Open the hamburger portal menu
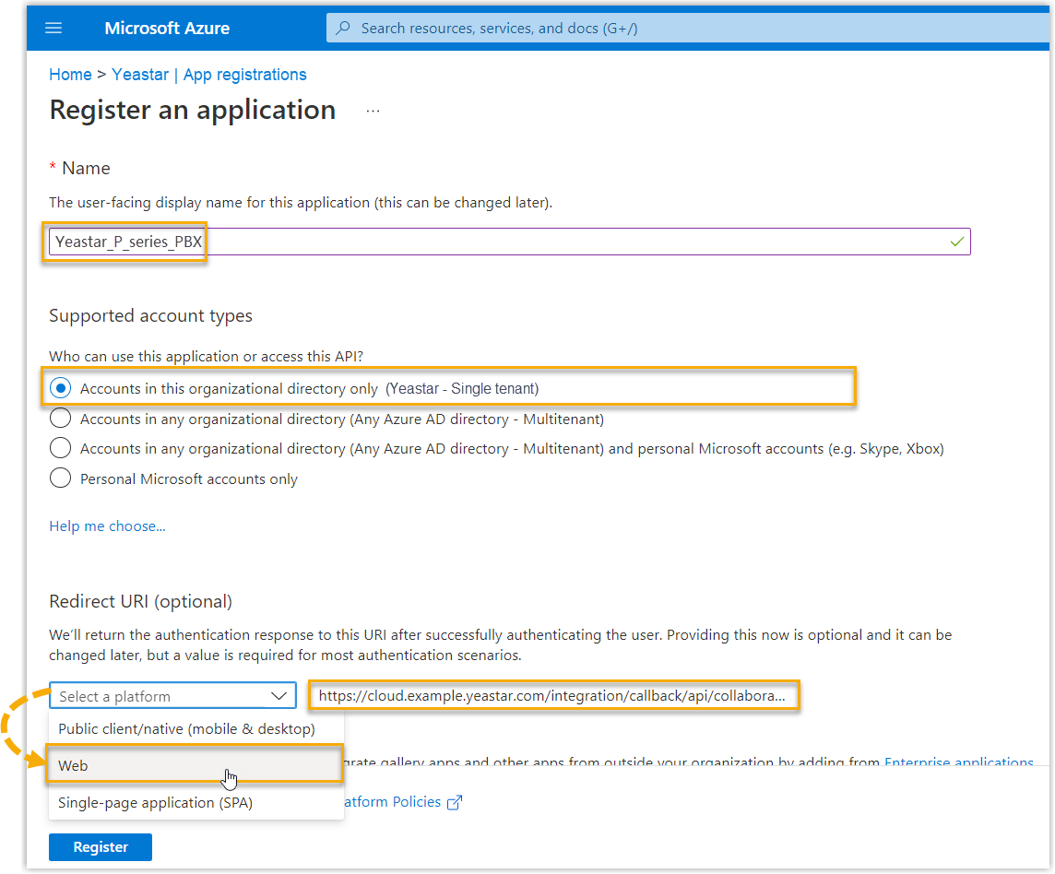This screenshot has height=874, width=1055. (x=53, y=28)
